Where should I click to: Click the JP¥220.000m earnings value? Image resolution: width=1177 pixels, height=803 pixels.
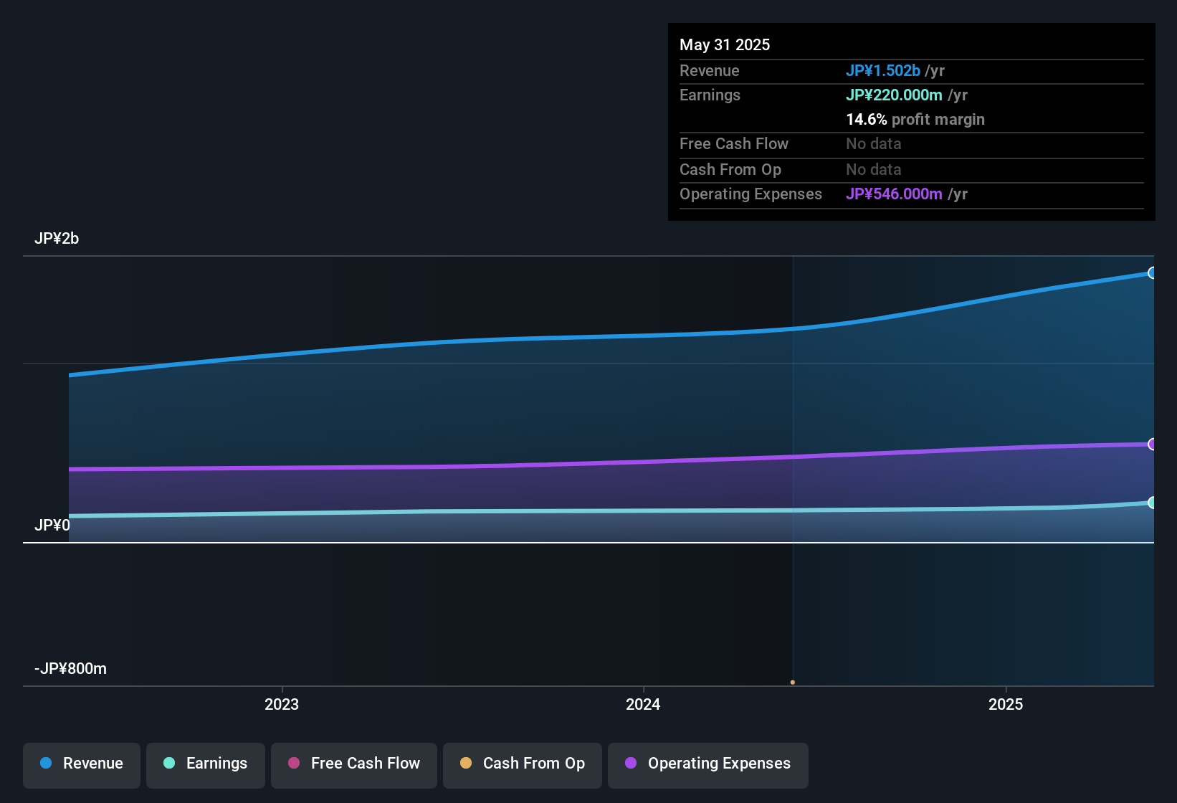tap(894, 95)
